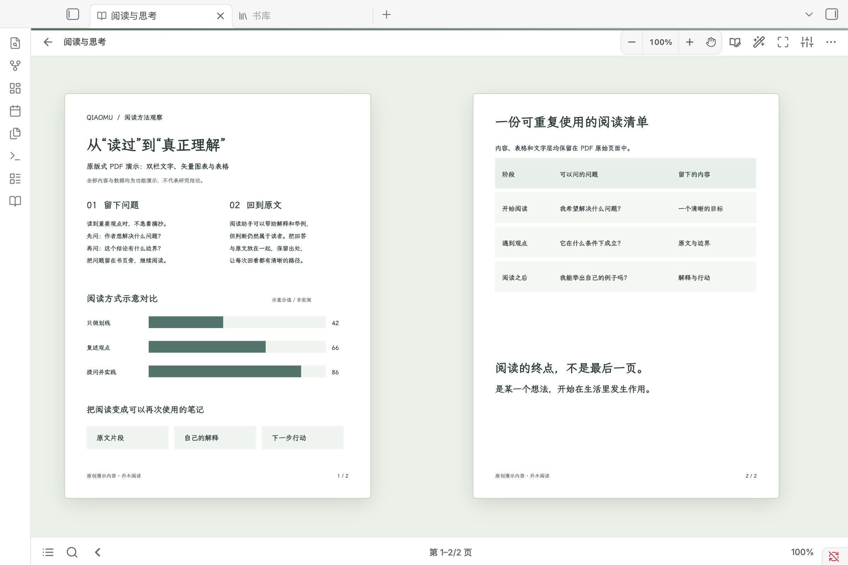This screenshot has width=848, height=565.
Task: Click the 阅读与思考 document title
Action: click(85, 42)
